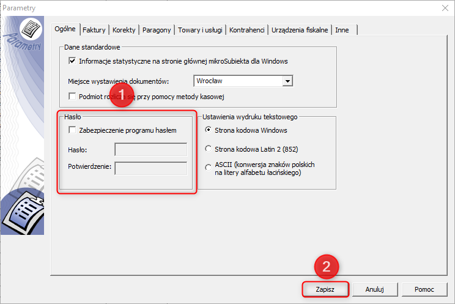Close the Parametry dialog window
The width and height of the screenshot is (455, 304).
[445, 8]
